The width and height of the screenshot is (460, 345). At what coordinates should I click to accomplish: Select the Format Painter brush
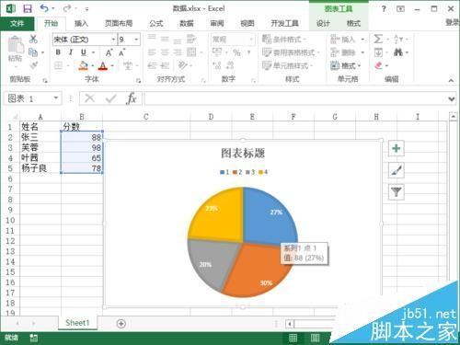tap(33, 65)
